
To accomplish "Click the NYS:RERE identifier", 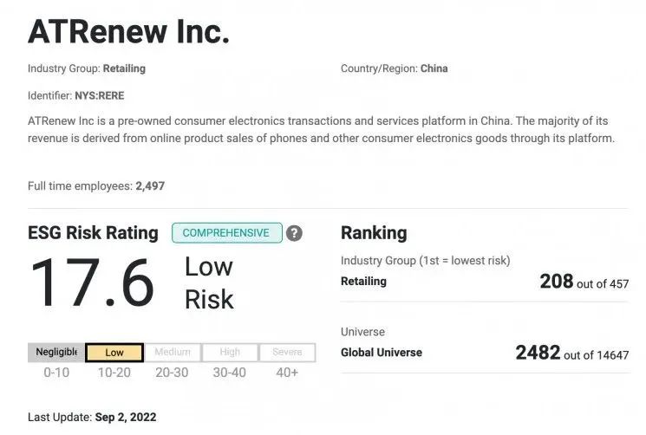I will pyautogui.click(x=100, y=95).
